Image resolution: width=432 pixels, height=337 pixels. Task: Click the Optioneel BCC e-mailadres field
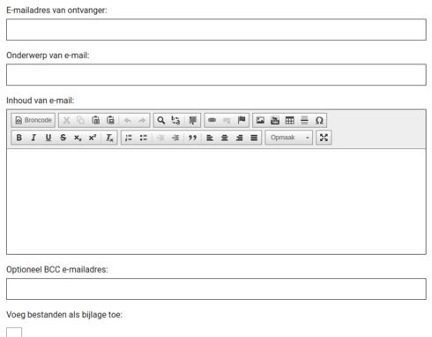click(216, 289)
